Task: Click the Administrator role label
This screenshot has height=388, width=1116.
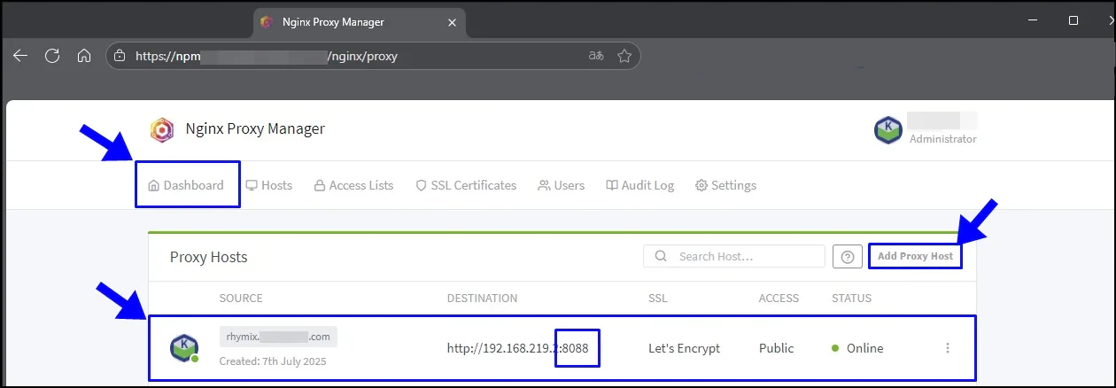Action: click(943, 139)
